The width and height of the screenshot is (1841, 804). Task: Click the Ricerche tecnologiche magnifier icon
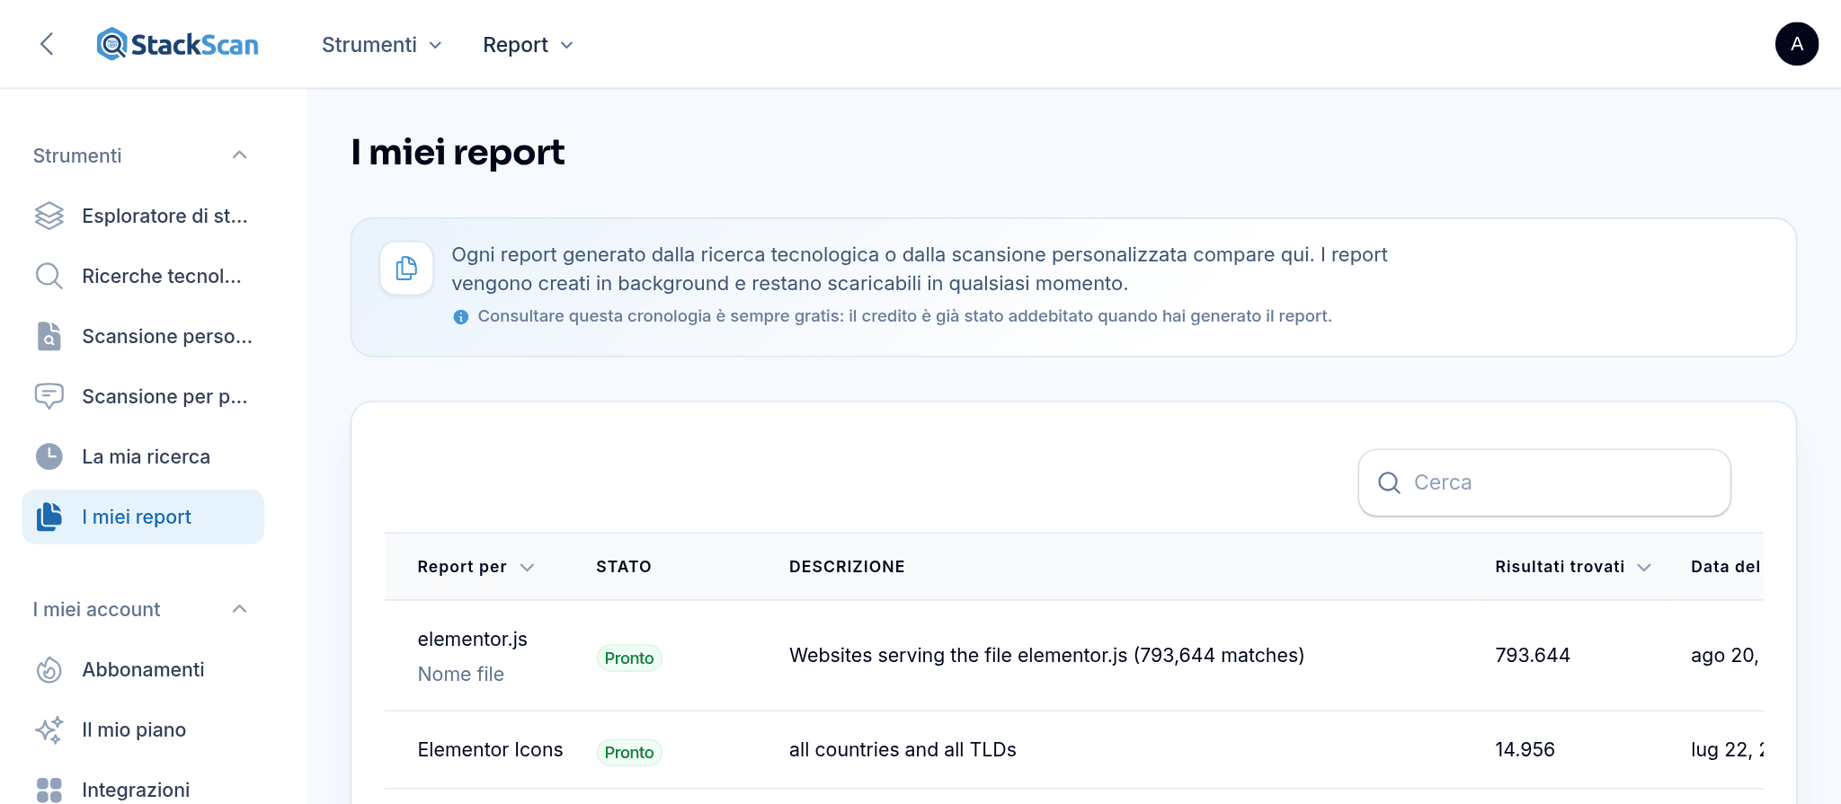(49, 276)
